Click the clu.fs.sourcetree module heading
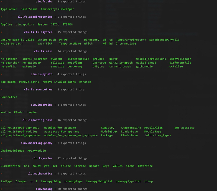This screenshot has width=217, height=191. click(x=38, y=89)
